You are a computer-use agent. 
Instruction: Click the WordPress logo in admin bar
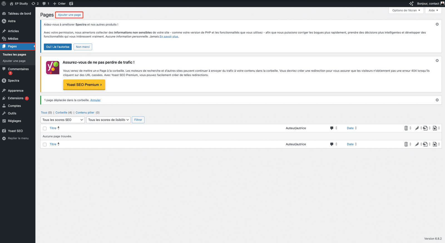pyautogui.click(x=4, y=4)
